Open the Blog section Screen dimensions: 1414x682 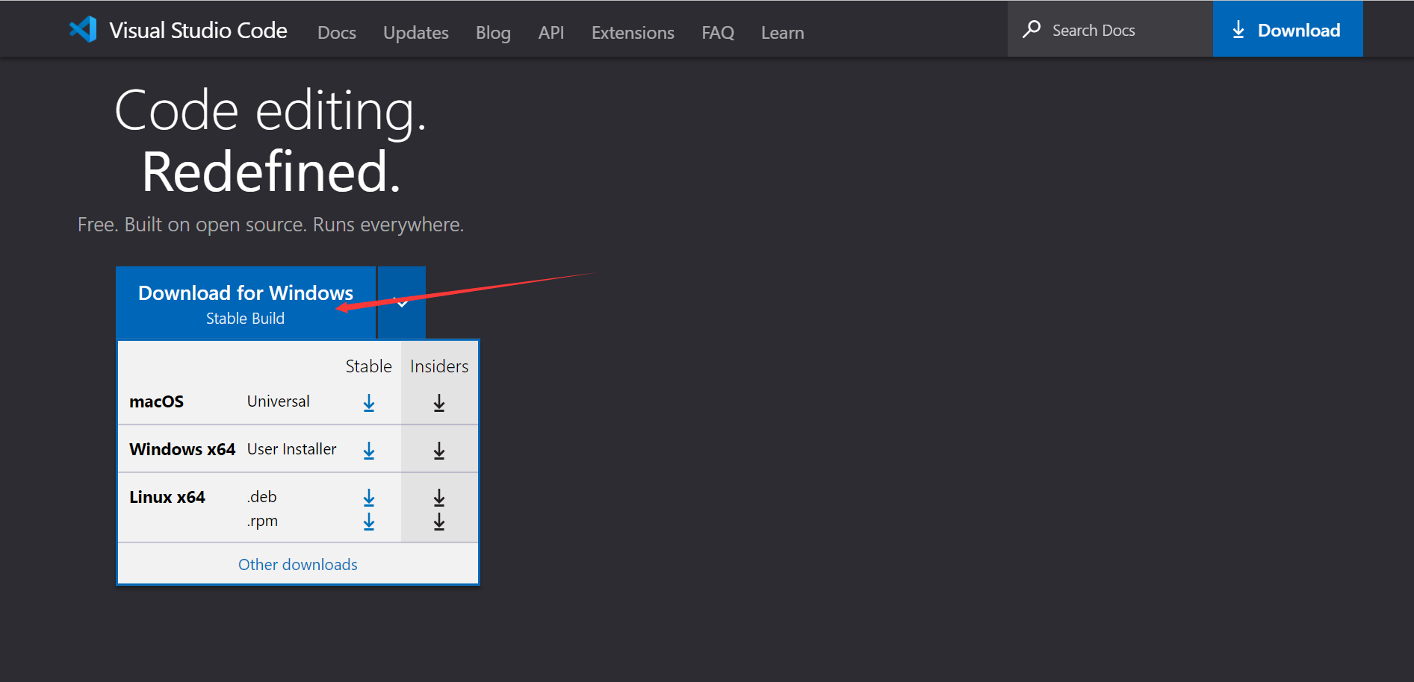pos(493,33)
